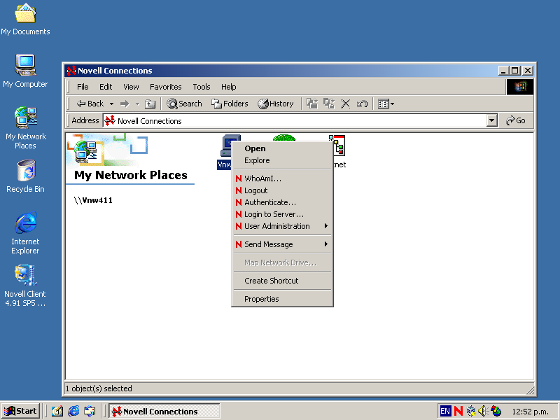Choose Open in the context menu

pos(282,148)
